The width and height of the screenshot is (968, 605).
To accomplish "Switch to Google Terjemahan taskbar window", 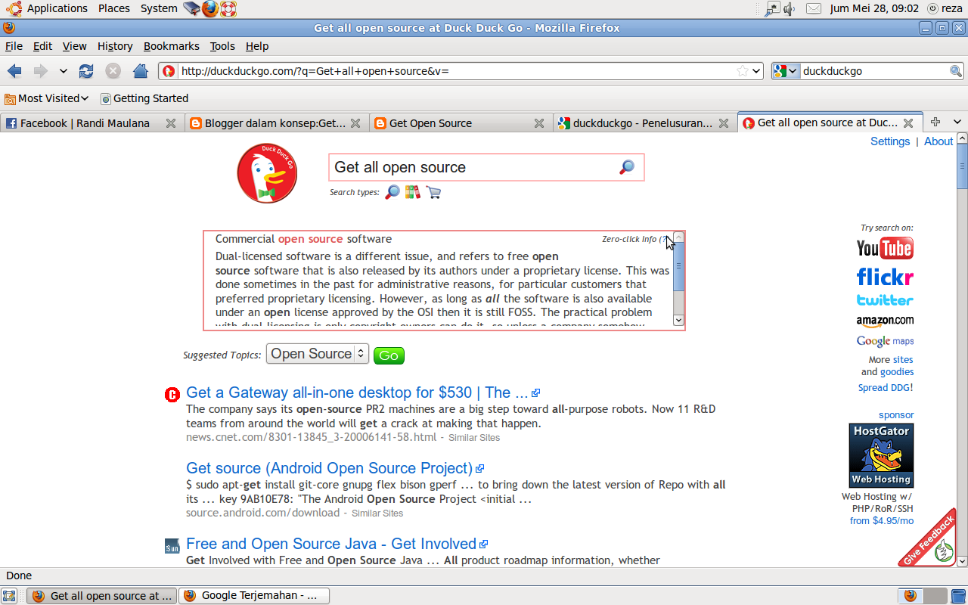I will click(x=253, y=596).
